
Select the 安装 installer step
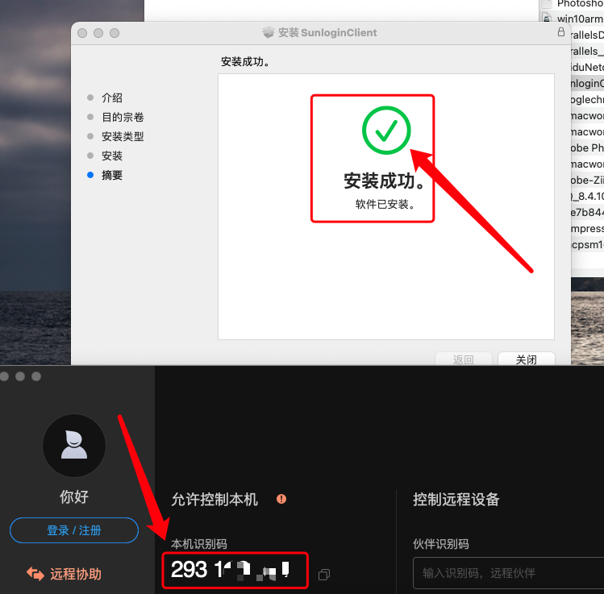(112, 156)
